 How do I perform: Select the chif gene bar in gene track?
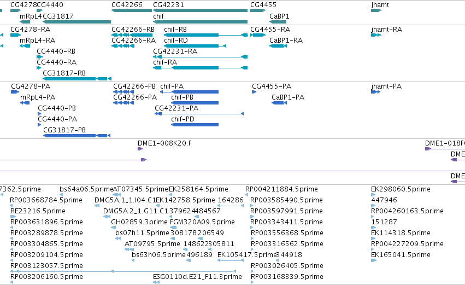[x=200, y=22]
